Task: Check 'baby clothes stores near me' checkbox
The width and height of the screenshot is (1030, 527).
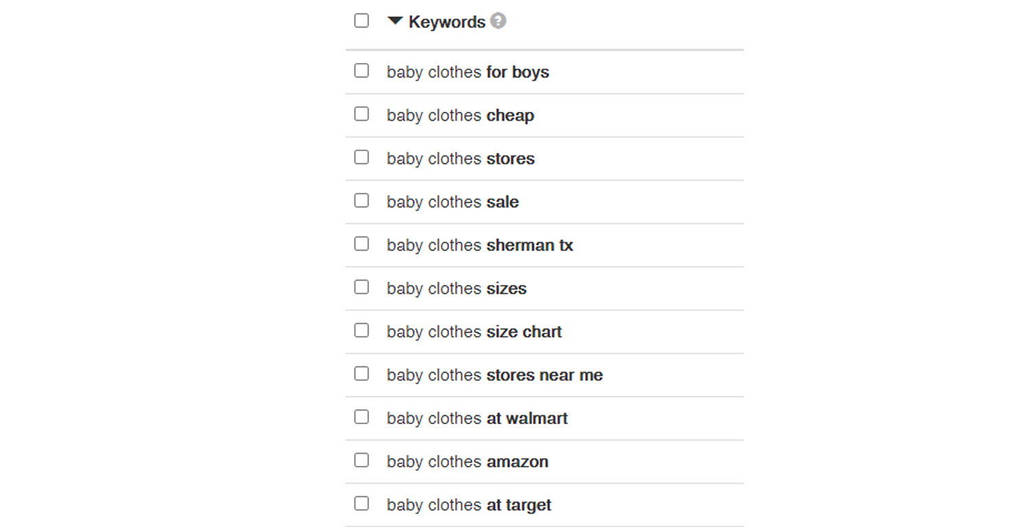Action: coord(361,373)
